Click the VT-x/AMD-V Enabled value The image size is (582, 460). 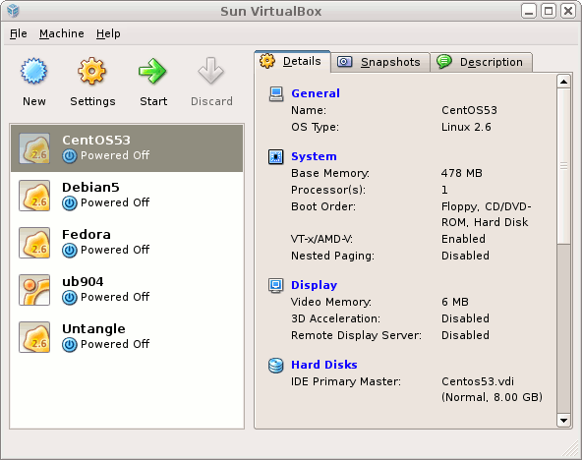[x=463, y=239]
